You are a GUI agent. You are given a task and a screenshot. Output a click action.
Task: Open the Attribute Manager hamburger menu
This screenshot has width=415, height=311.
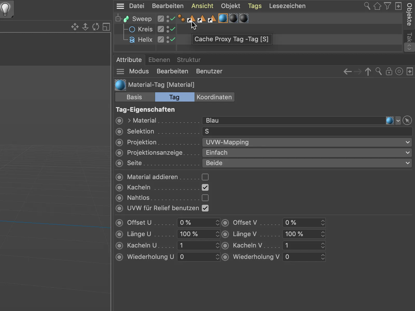click(120, 71)
